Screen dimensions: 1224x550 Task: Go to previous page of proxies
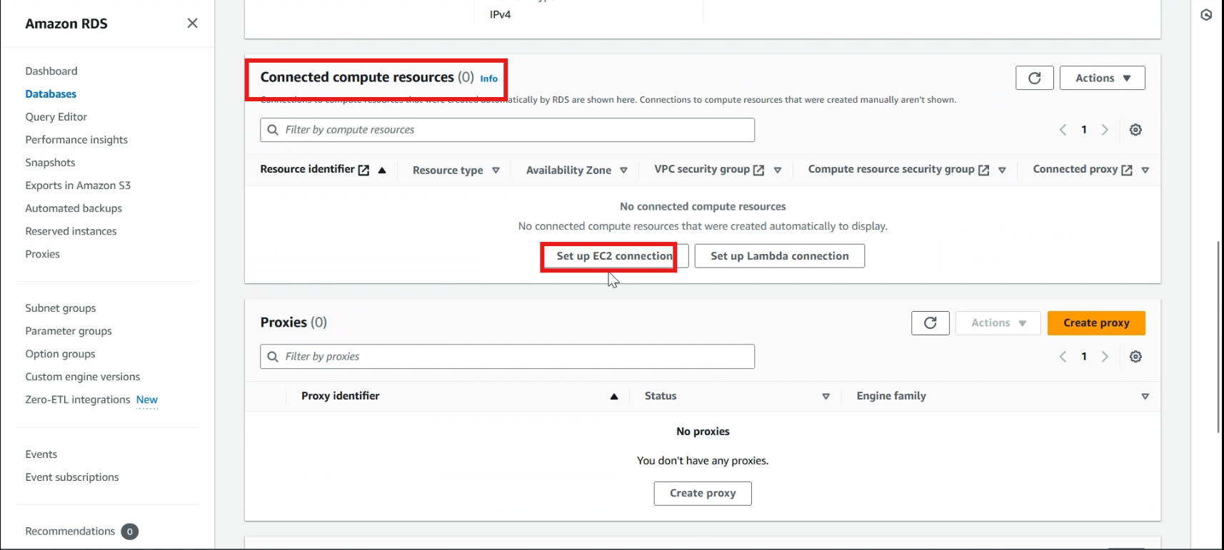pyautogui.click(x=1063, y=357)
